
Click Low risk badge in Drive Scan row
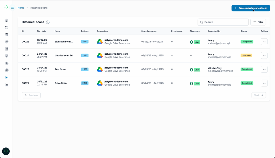click(197, 84)
